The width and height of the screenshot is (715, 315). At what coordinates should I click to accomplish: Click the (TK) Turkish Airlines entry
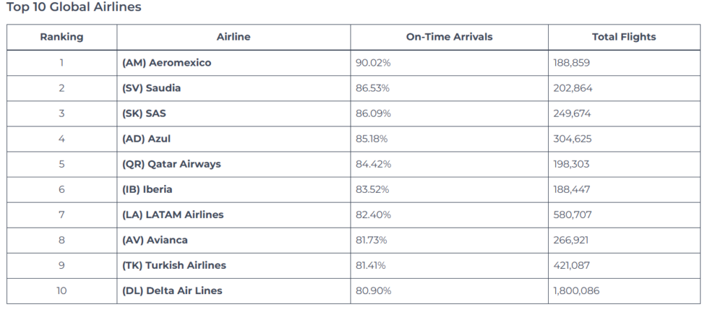pos(174,265)
